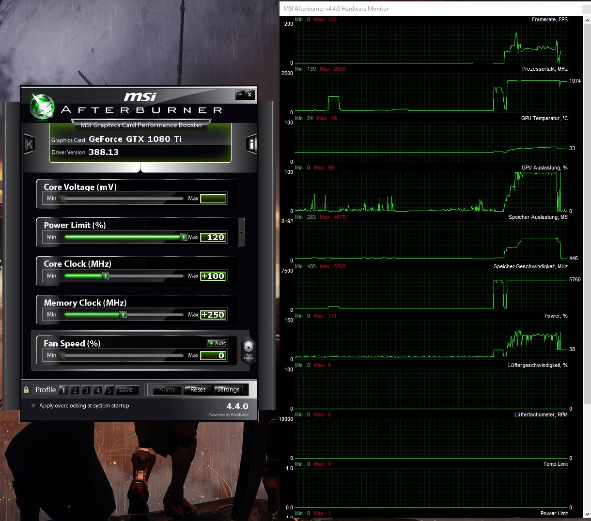Click the 'Memory Clock (MHz)' label
The image size is (591, 521).
tap(85, 303)
